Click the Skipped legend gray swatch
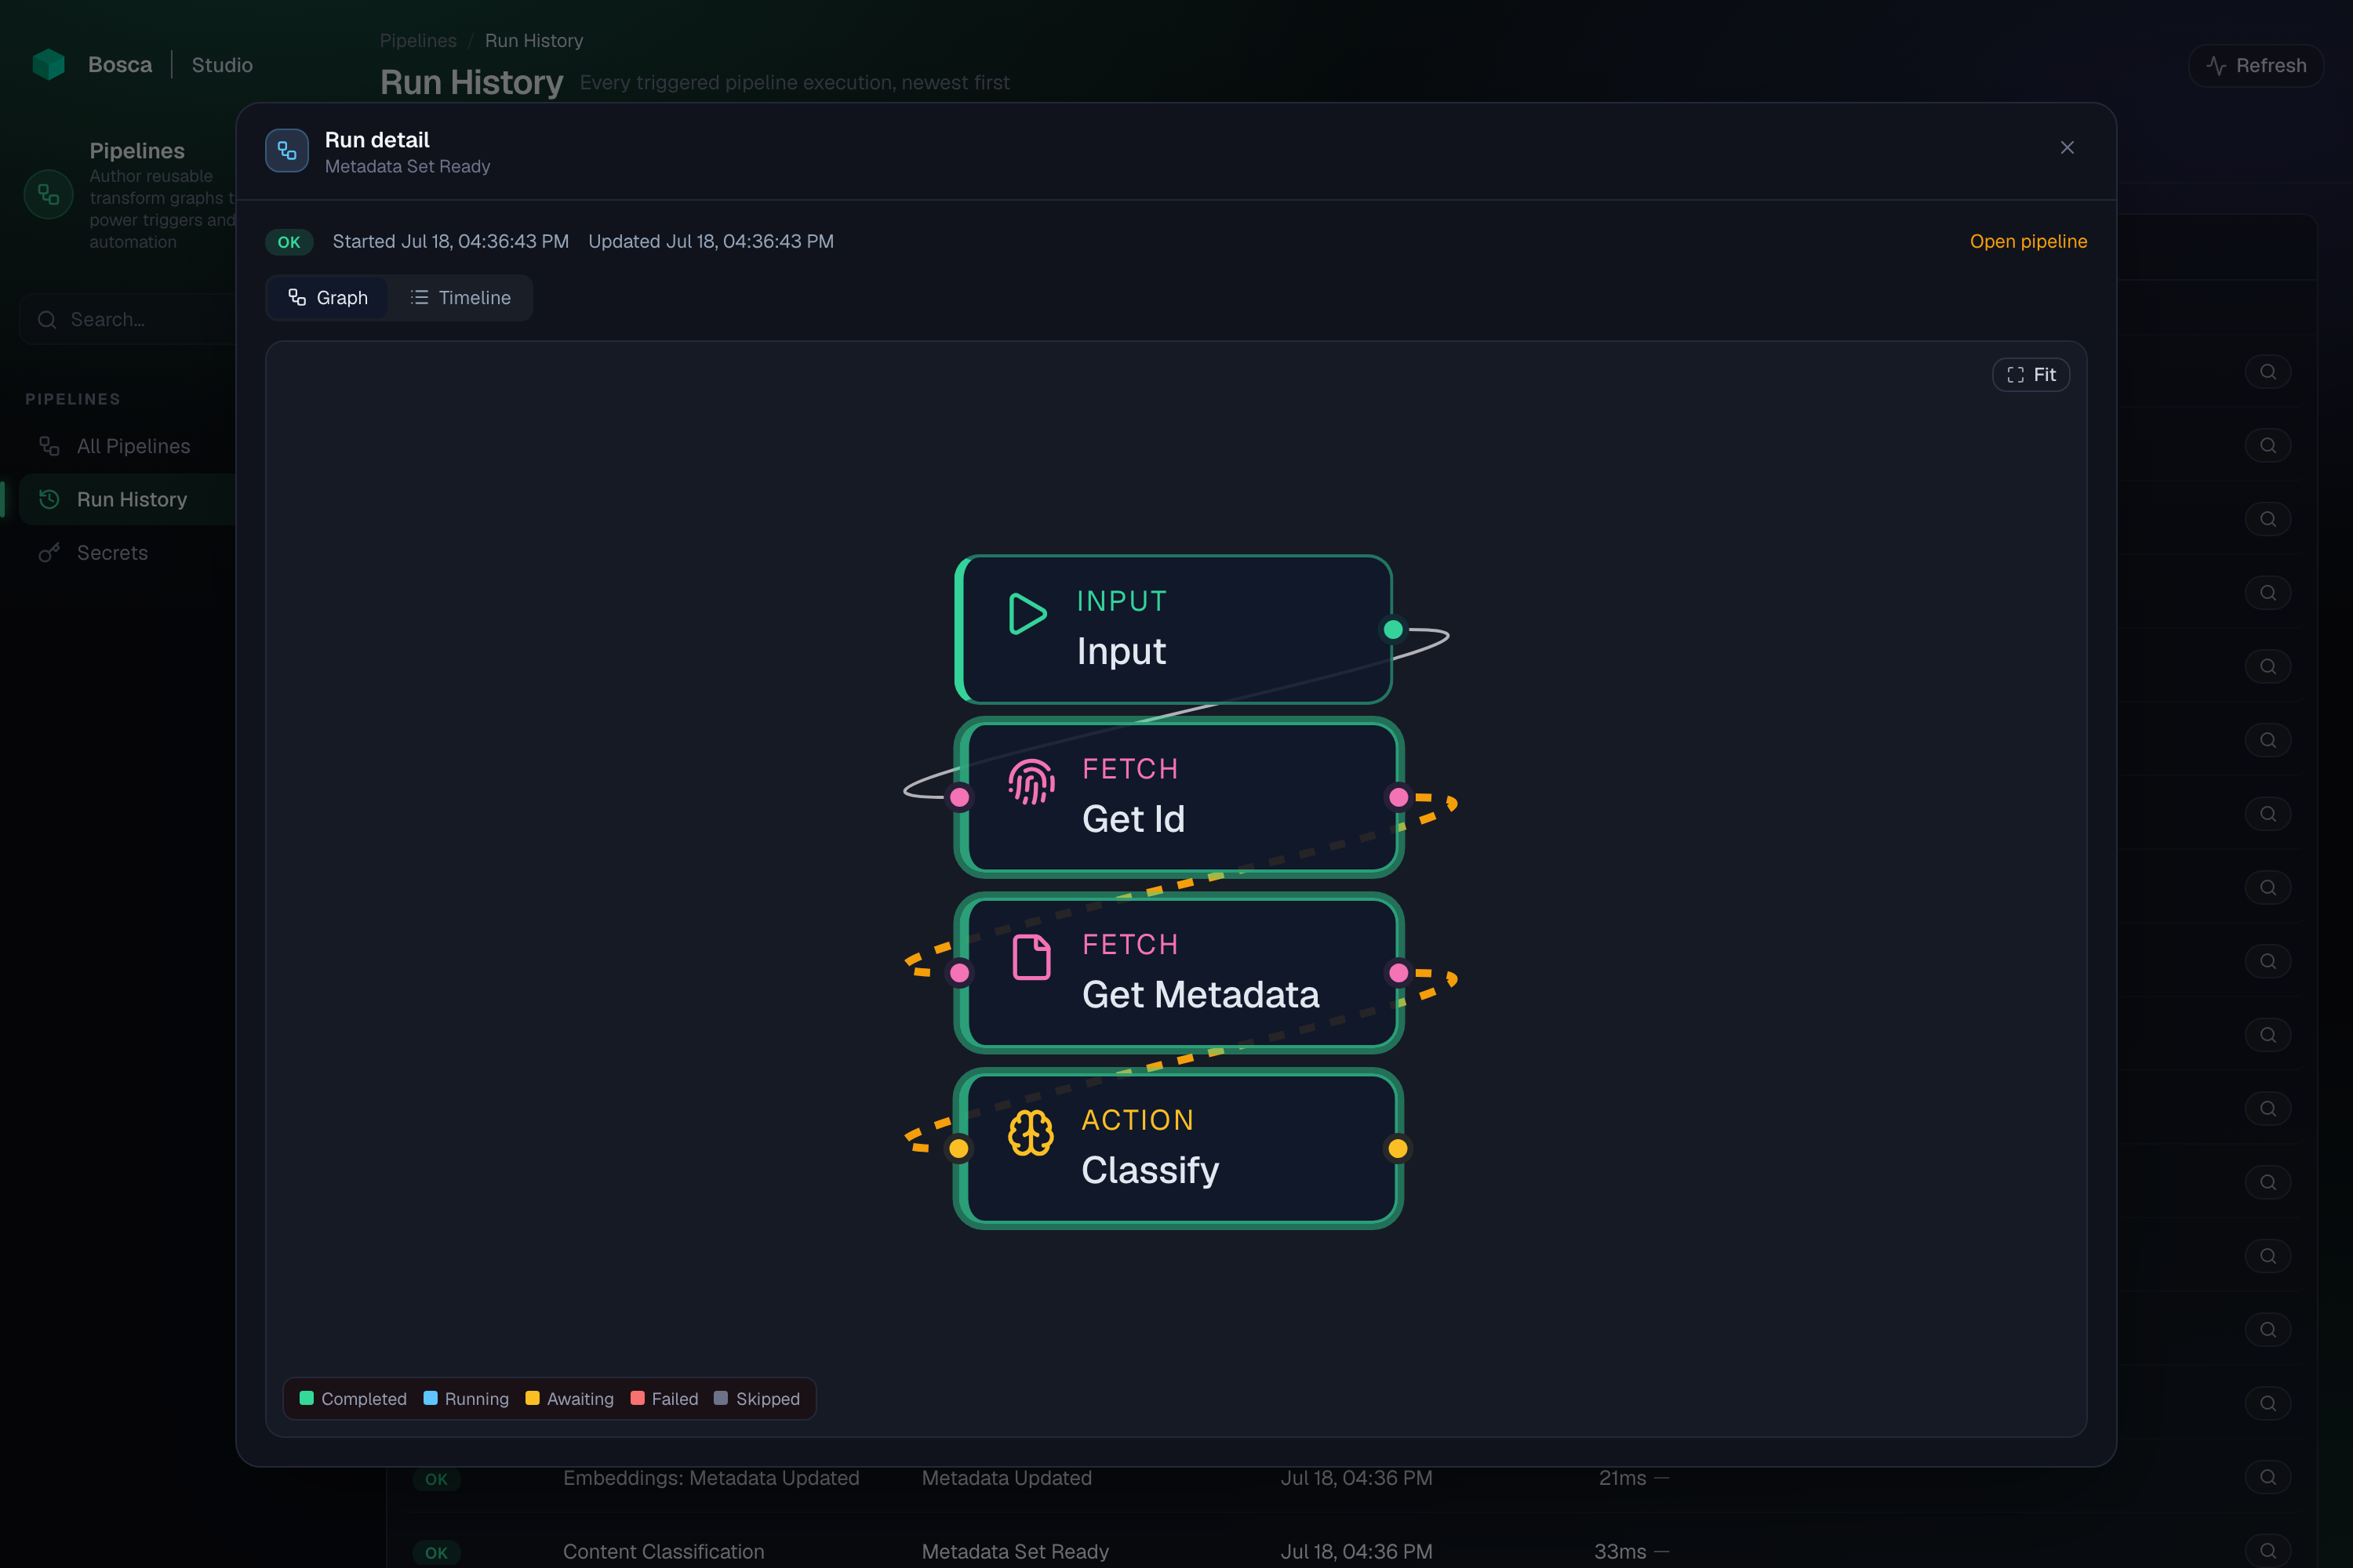Image resolution: width=2353 pixels, height=1568 pixels. click(720, 1398)
